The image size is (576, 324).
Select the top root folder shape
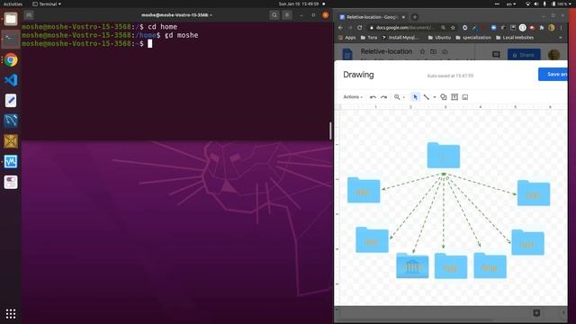tap(444, 156)
